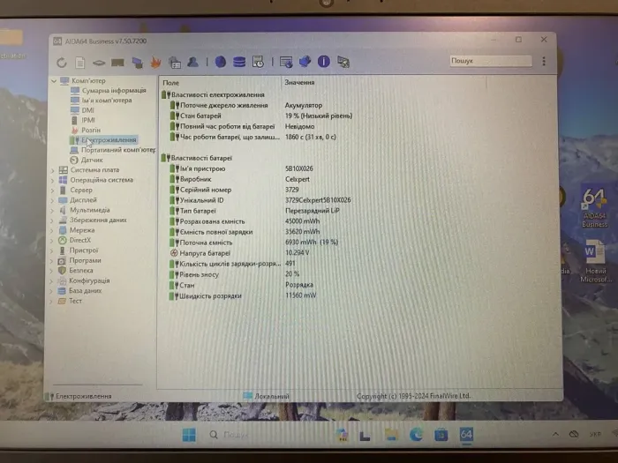Select Сумарна інформація in the tree

pos(114,91)
